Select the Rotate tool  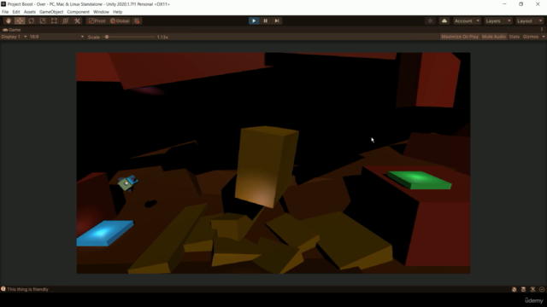[32, 20]
